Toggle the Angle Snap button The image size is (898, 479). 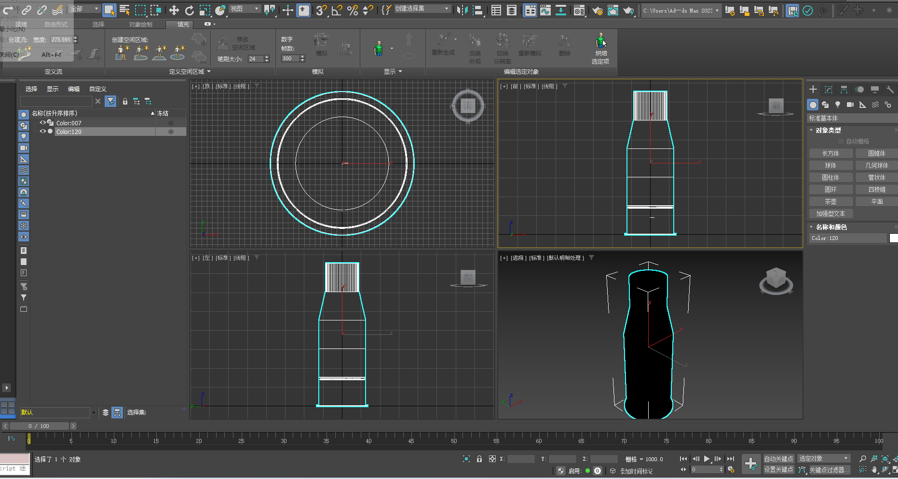(x=337, y=10)
